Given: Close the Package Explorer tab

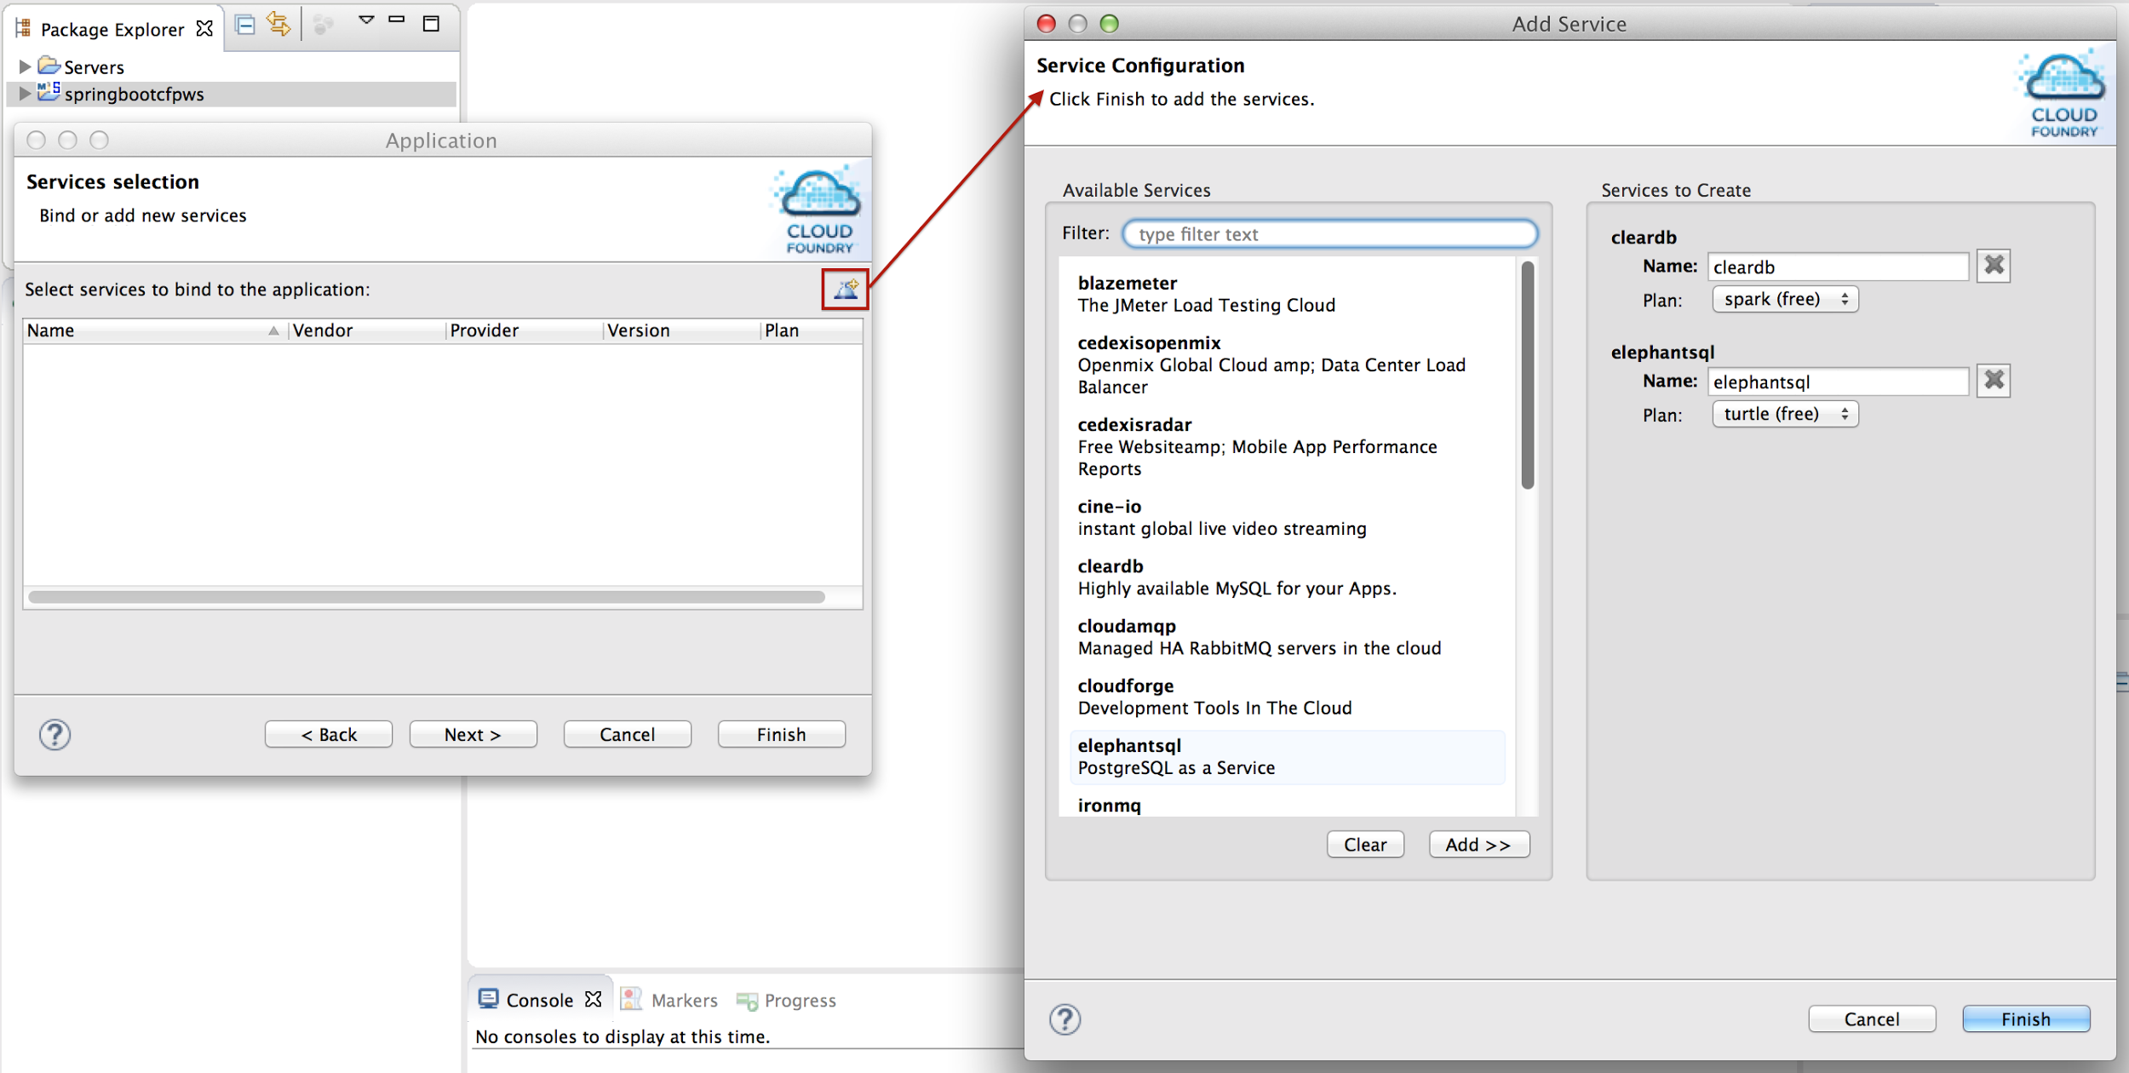Looking at the screenshot, I should tap(204, 28).
